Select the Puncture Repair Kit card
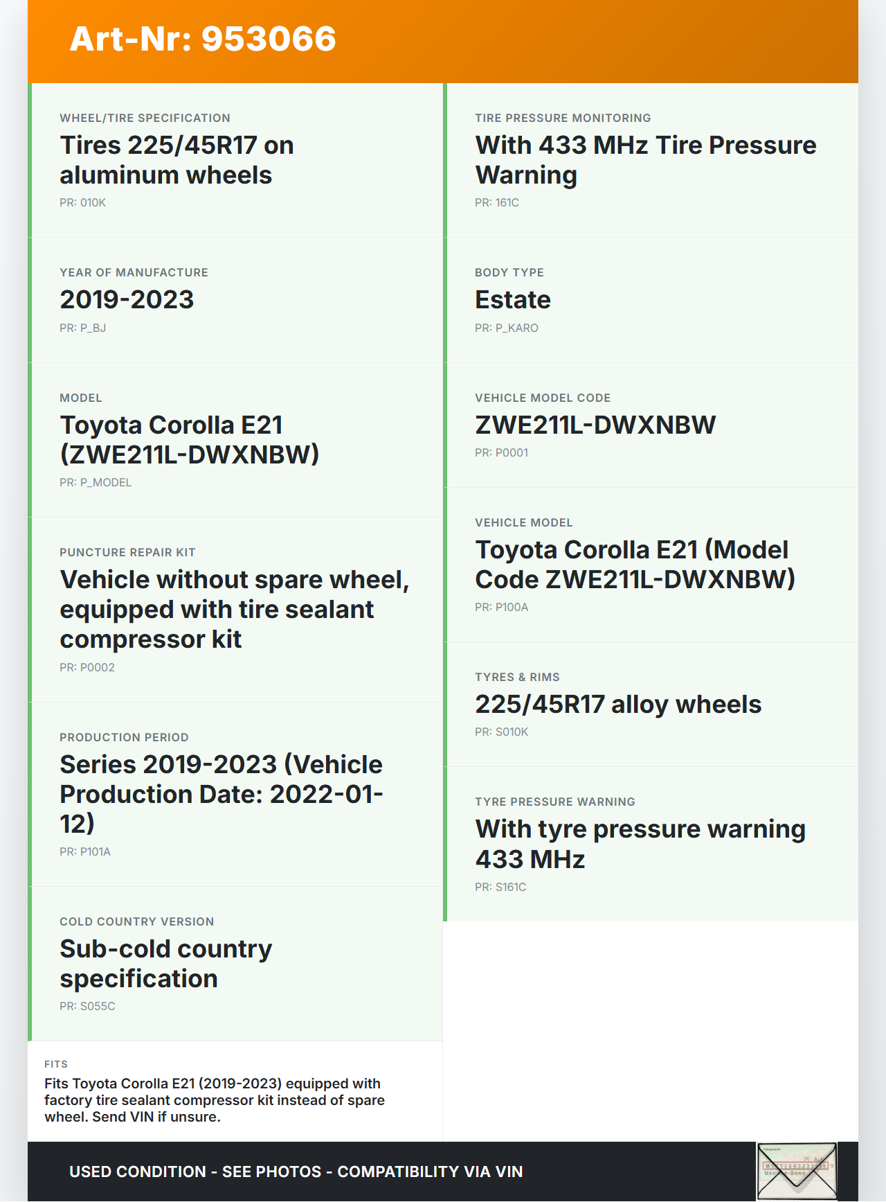The height and width of the screenshot is (1202, 886). click(235, 609)
